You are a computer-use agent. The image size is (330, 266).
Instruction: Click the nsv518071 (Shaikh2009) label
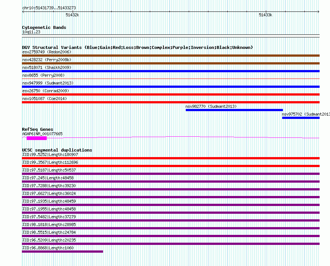[47, 67]
